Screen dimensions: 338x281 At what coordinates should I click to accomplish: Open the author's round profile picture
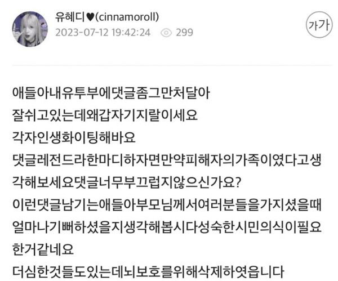[30, 29]
